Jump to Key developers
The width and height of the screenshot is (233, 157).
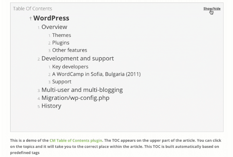click(70, 67)
